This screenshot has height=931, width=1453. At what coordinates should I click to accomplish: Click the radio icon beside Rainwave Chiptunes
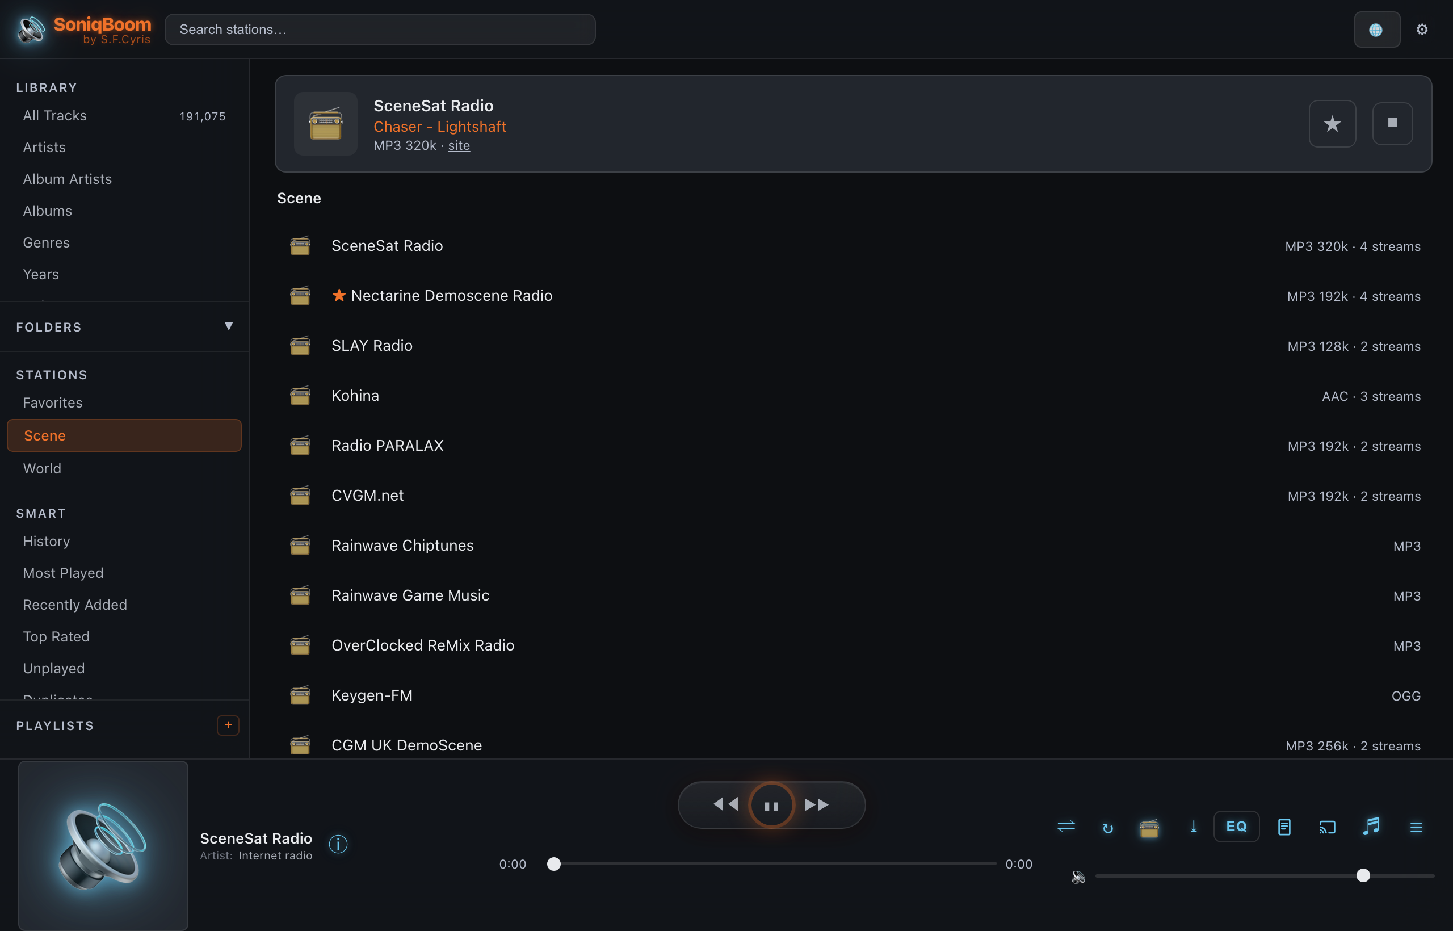tap(300, 546)
